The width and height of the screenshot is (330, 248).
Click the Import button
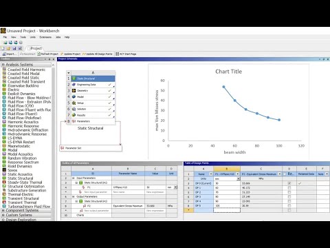[x=10, y=54]
